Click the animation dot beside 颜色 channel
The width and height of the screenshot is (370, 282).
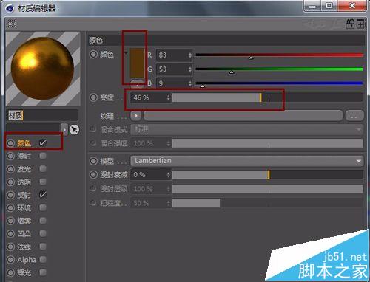[10, 143]
